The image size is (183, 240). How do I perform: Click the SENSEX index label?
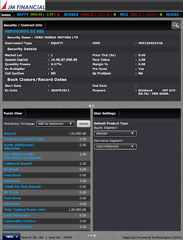point(71,15)
